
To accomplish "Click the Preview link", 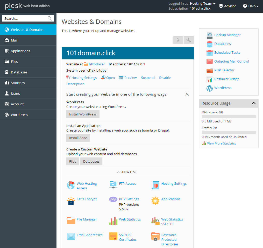I will pos(128,78).
